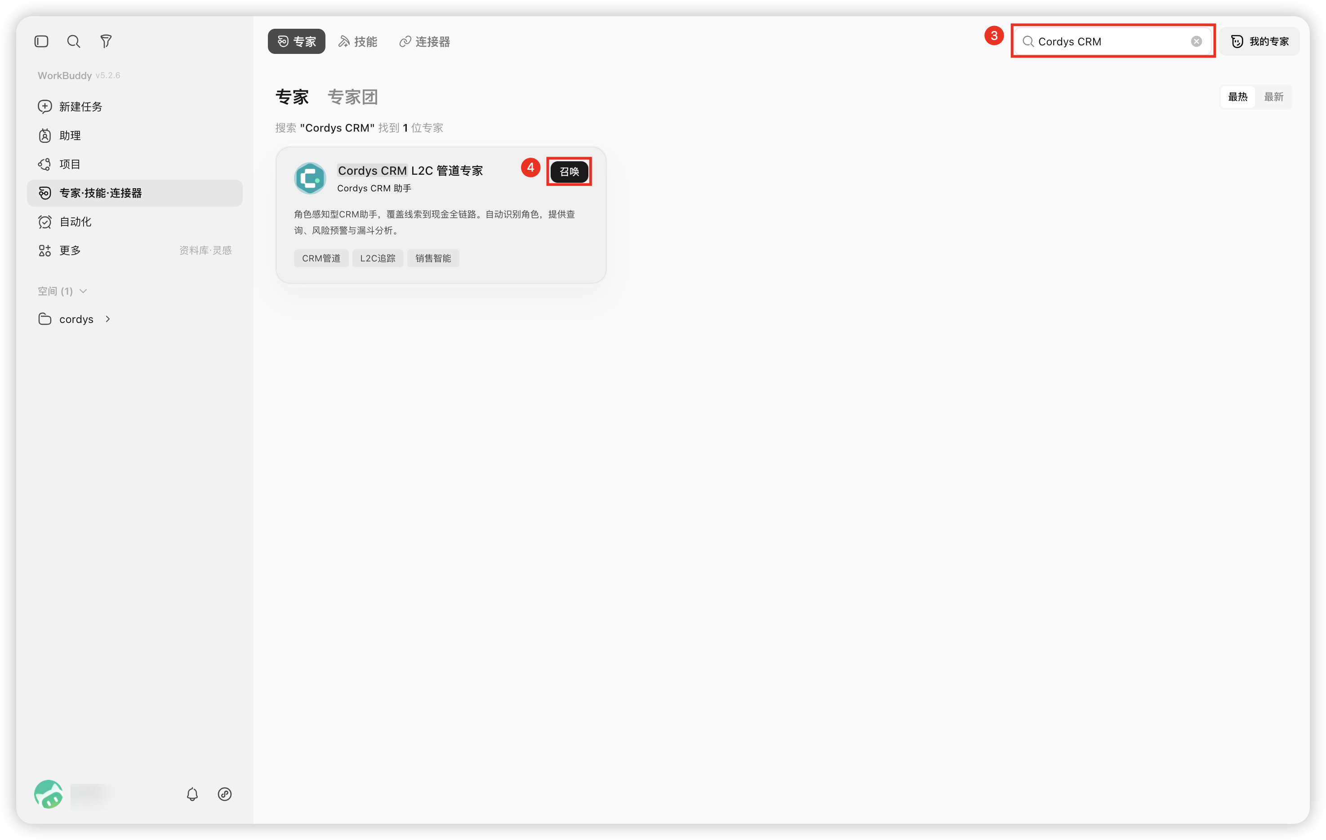Click the link icon beside the bell
The height and width of the screenshot is (840, 1326).
225,794
